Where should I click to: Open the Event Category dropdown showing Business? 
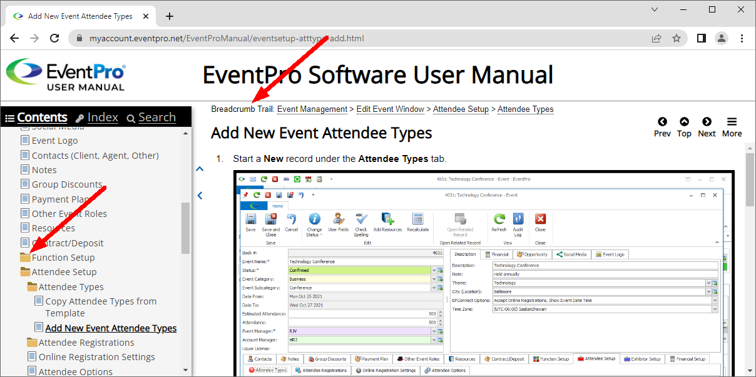pyautogui.click(x=434, y=279)
